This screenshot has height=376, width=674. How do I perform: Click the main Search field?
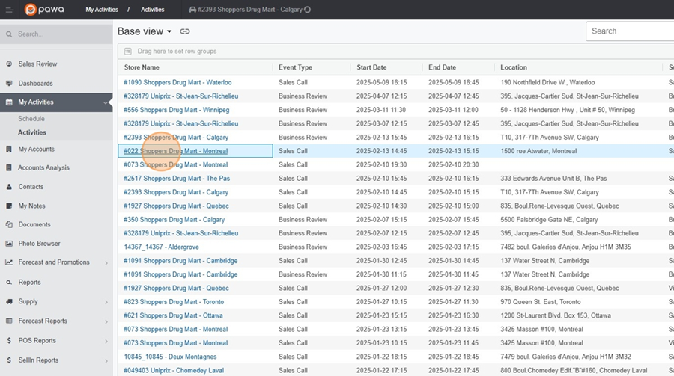630,31
